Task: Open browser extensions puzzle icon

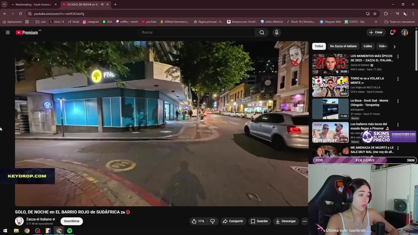Action: point(386,14)
